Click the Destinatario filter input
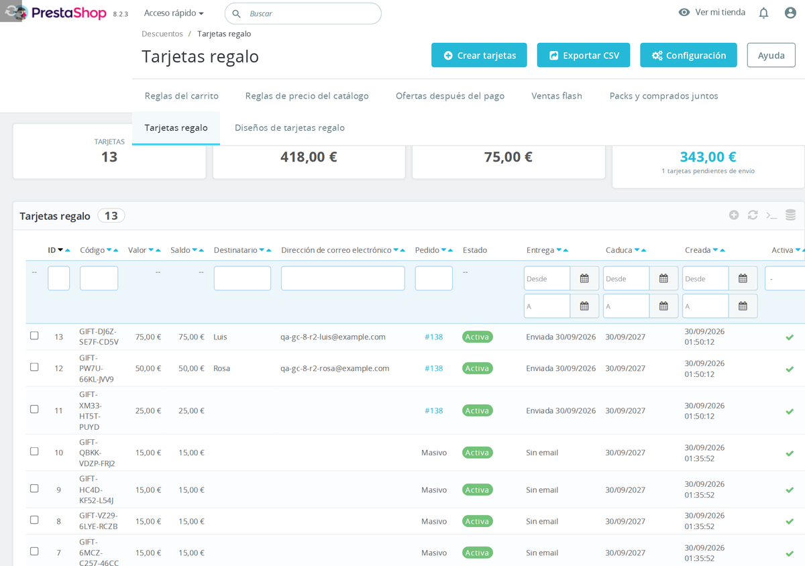Viewport: 805px width, 566px height. pos(242,278)
